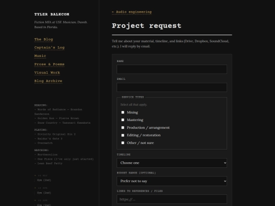This screenshot has height=206, width=275.
Task: Select "Baldur's Gate 3" playing entry
Action: click(48, 138)
